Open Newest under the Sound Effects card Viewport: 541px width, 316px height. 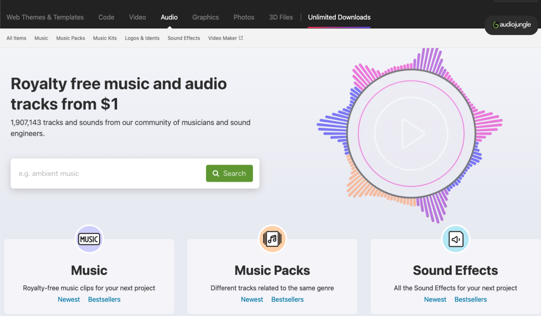click(435, 299)
